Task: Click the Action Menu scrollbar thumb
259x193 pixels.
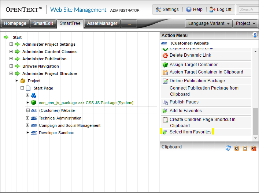Action: (255, 122)
